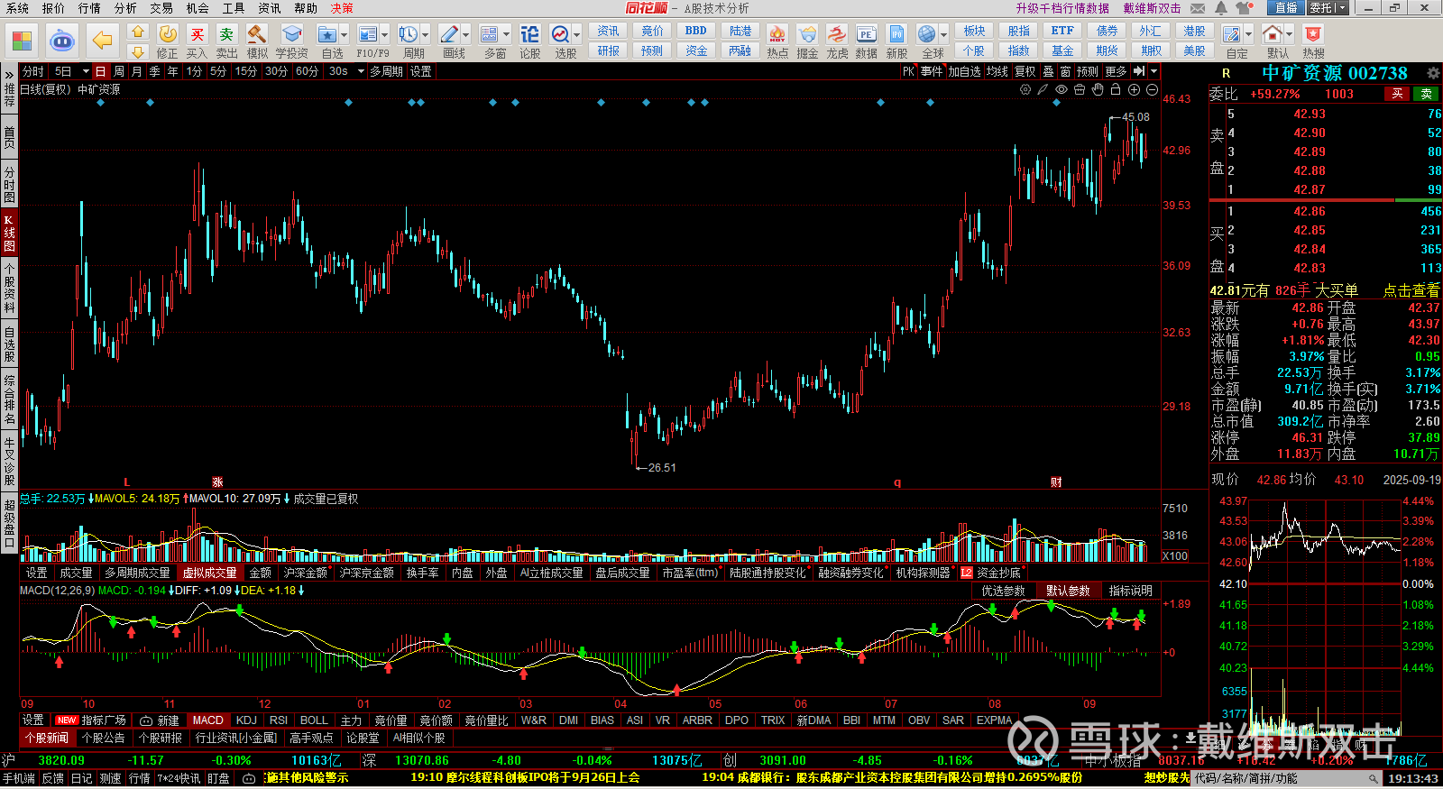Toggle chart visibility eye icon

[1062, 89]
